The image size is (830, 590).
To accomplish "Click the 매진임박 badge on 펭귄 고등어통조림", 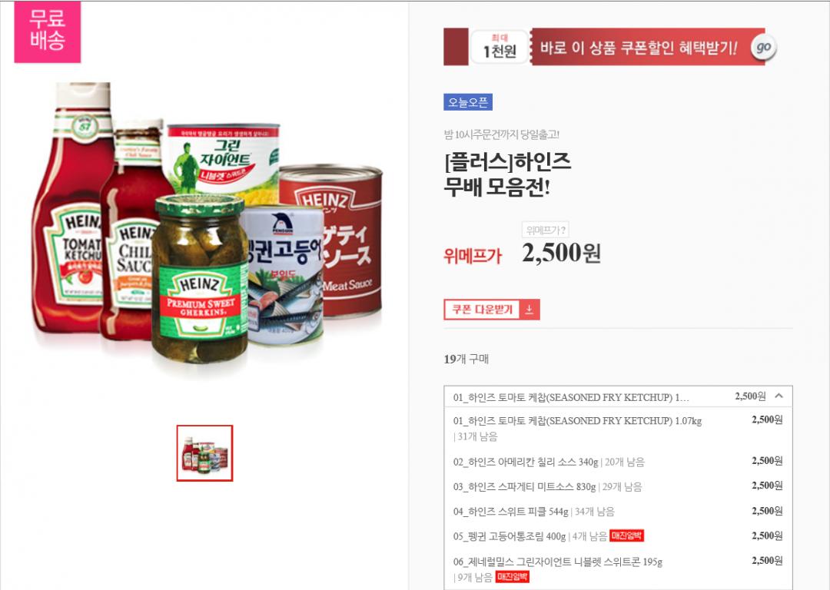I will 627,536.
